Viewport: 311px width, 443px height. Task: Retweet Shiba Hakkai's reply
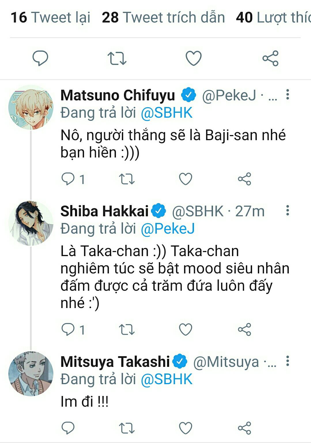point(127,329)
